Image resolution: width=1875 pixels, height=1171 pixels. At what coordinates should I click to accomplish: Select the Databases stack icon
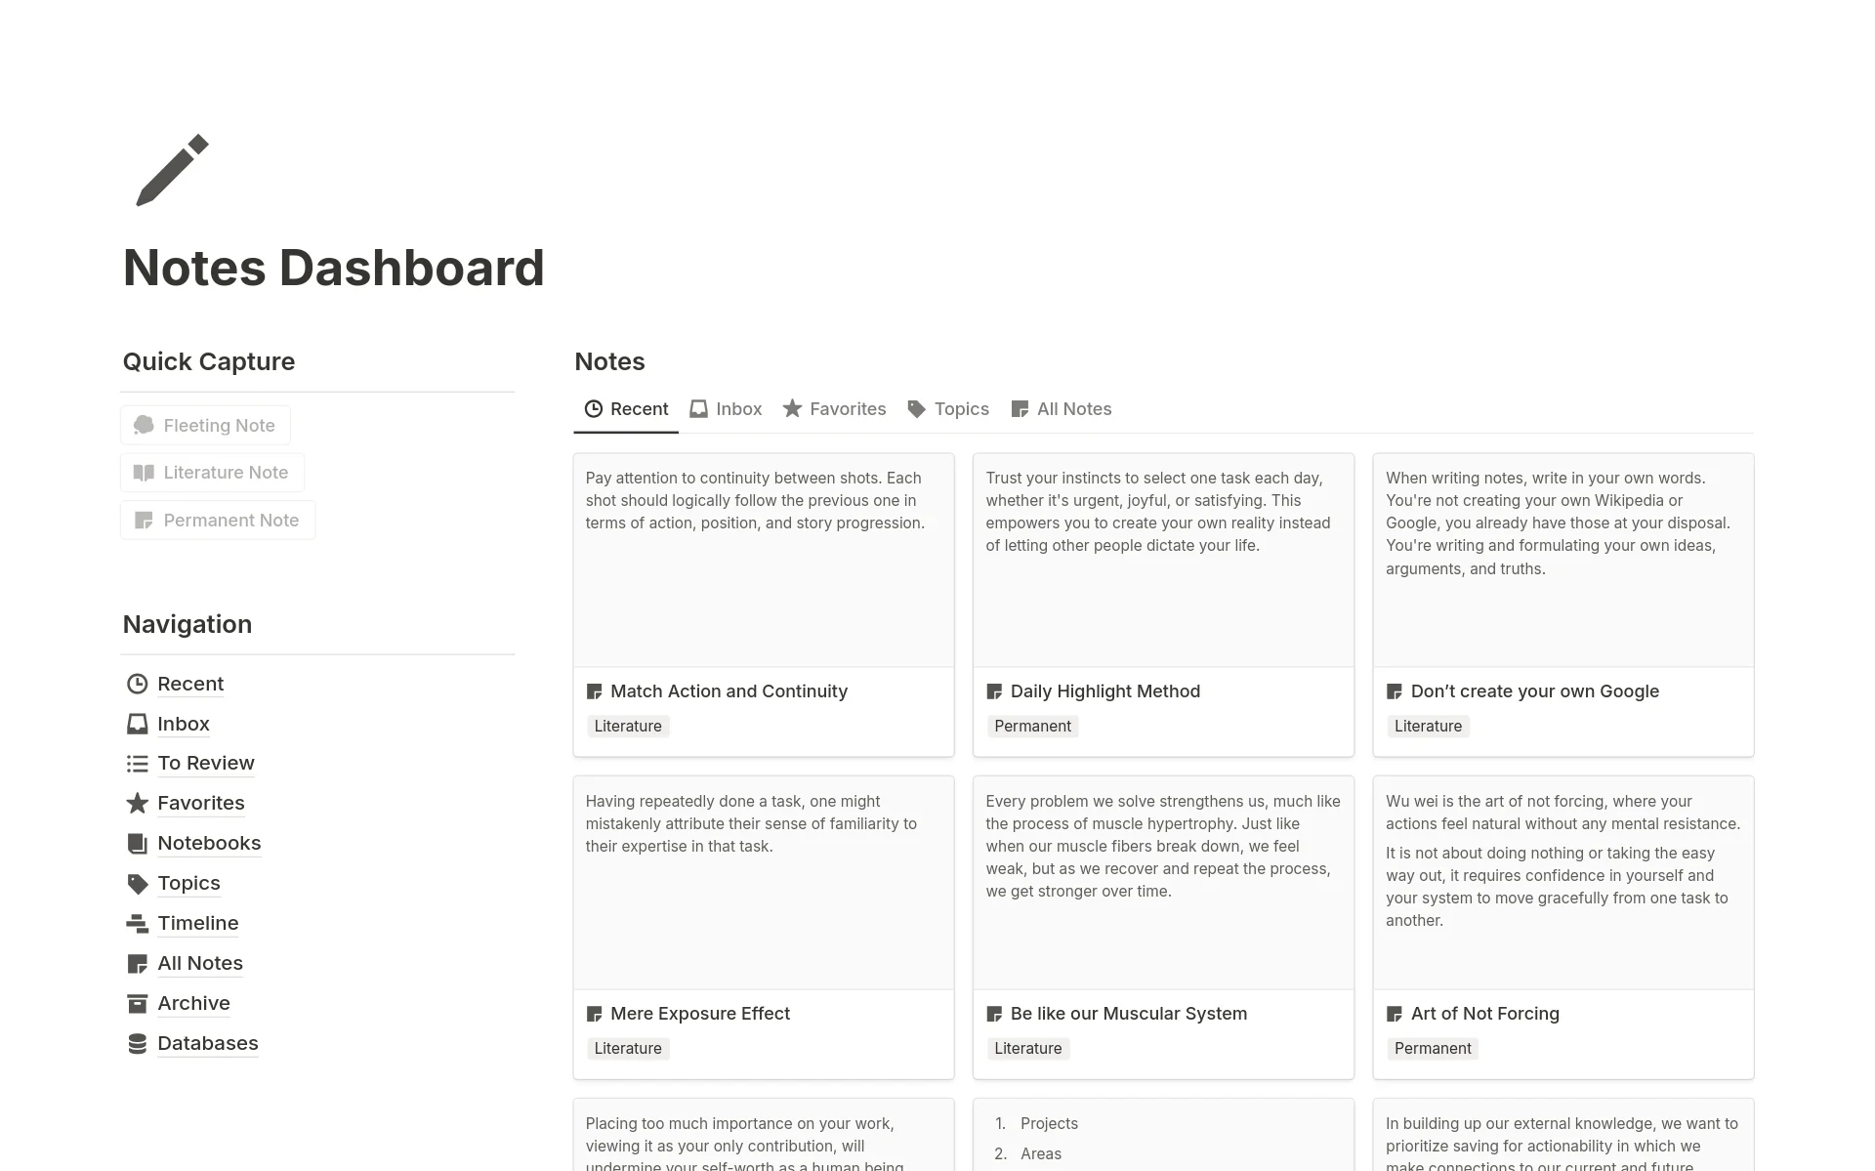pos(137,1041)
